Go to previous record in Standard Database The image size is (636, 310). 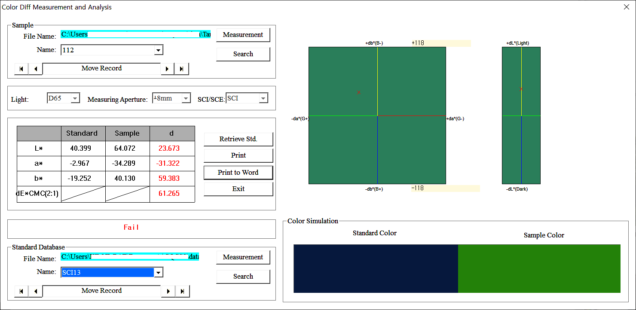click(36, 291)
